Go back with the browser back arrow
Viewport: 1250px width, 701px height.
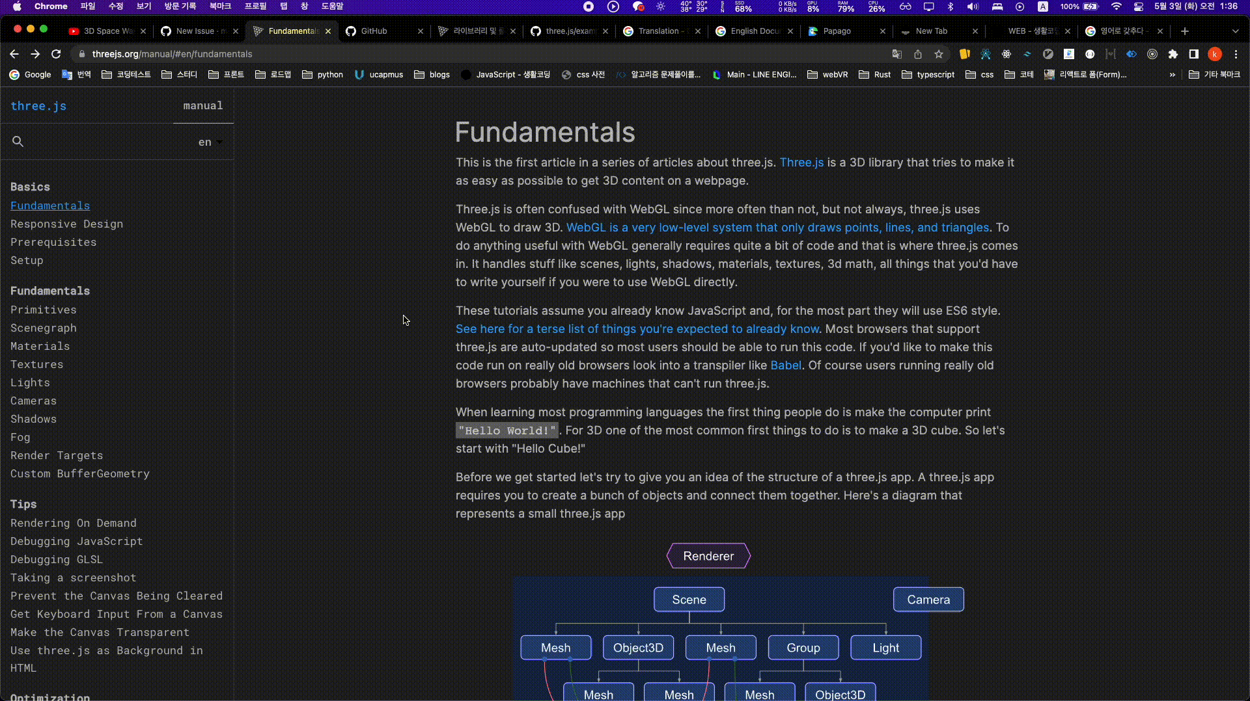click(14, 54)
